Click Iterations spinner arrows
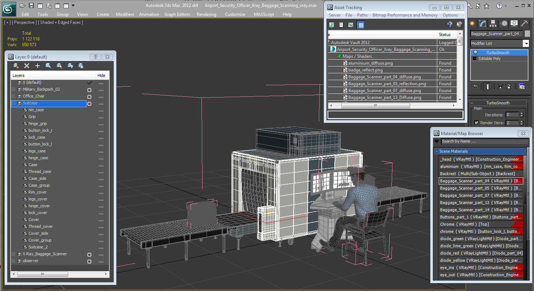This screenshot has width=534, height=291. coord(521,115)
